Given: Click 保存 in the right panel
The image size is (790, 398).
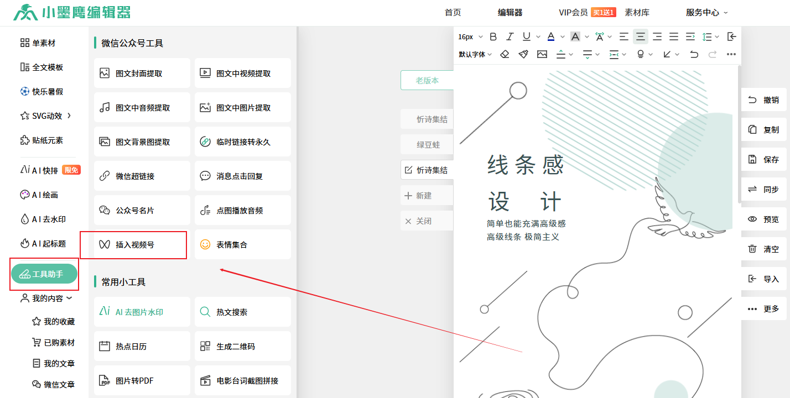Looking at the screenshot, I should click(x=764, y=159).
